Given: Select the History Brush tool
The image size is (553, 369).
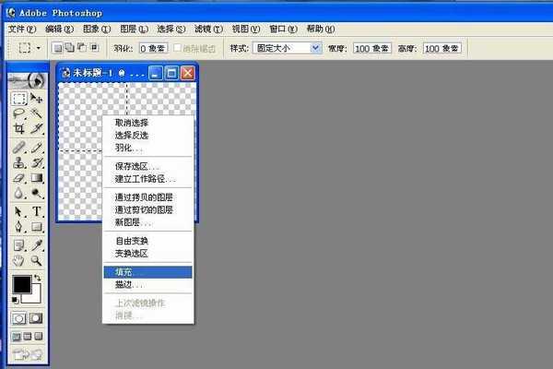Looking at the screenshot, I should pyautogui.click(x=36, y=162).
